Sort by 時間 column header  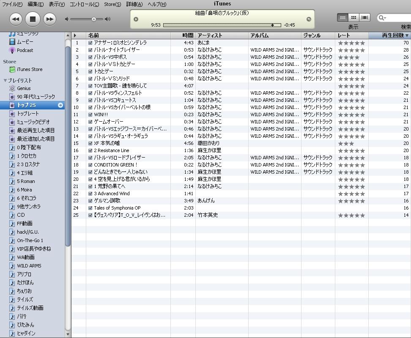(183, 35)
